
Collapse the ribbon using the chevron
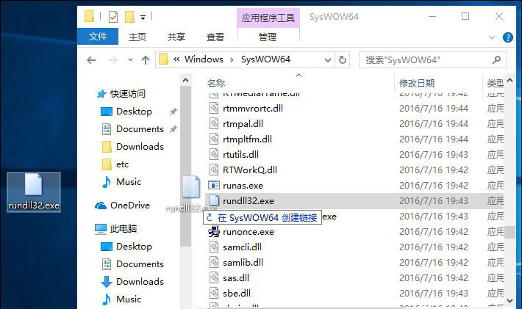490,37
